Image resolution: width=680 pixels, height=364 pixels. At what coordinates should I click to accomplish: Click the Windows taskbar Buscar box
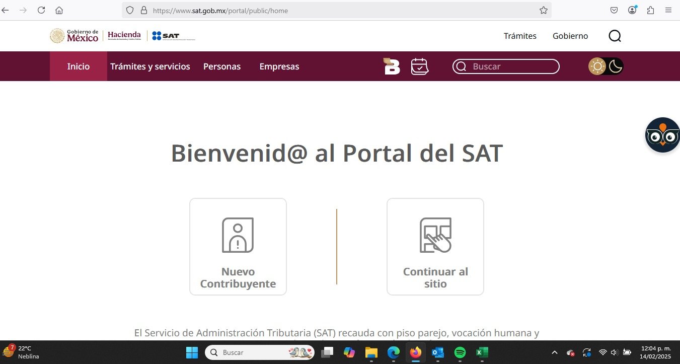(260, 352)
